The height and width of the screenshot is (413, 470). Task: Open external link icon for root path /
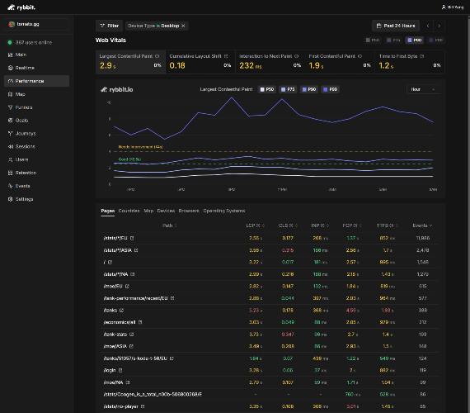coord(110,262)
